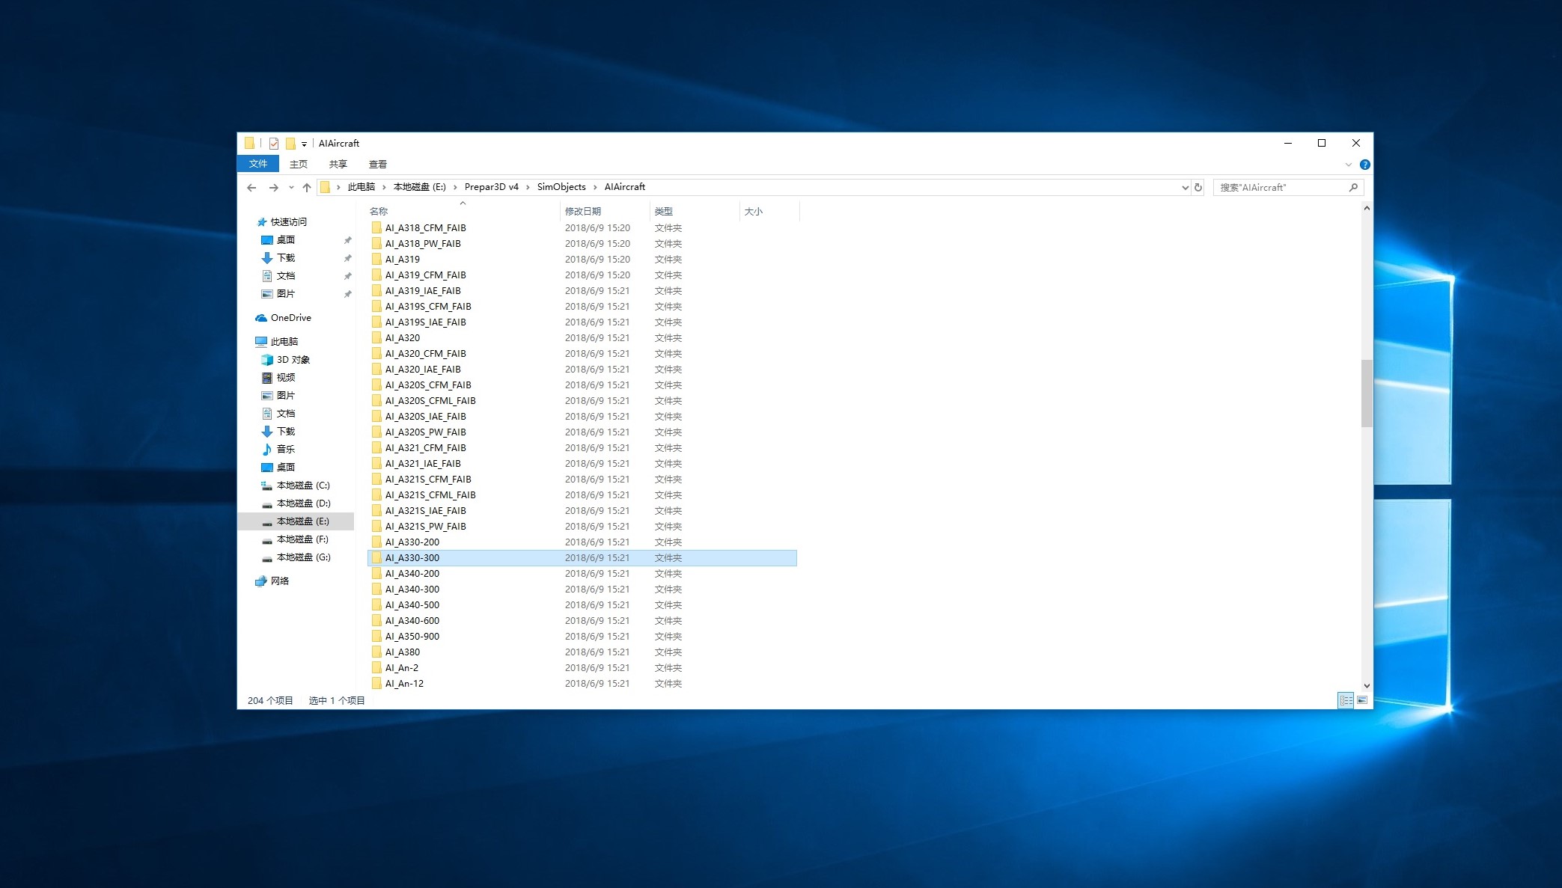This screenshot has height=888, width=1562.
Task: Click the file list scroll up arrow
Action: click(x=1367, y=209)
